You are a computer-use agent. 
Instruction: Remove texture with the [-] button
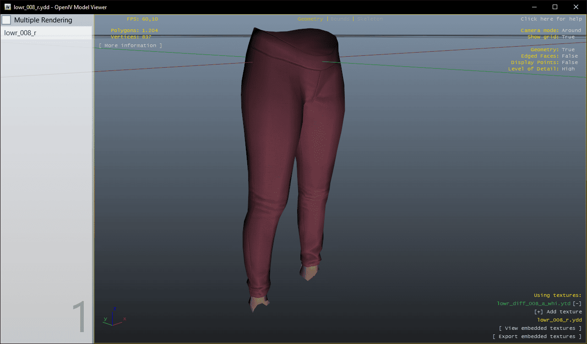[577, 303]
